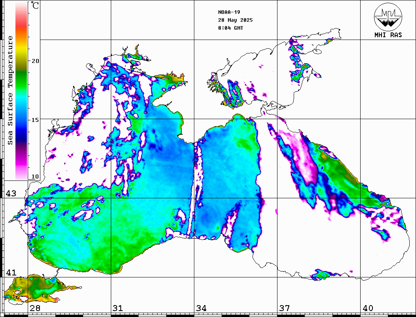Click the vertical 'Sea Surface Temperature' label
The image size is (416, 317).
(x=10, y=90)
